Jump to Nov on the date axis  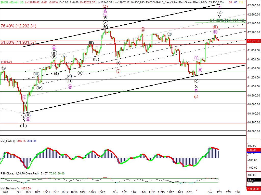[115, 193]
